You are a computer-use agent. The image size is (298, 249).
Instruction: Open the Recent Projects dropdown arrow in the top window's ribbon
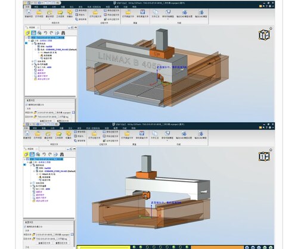49,19
